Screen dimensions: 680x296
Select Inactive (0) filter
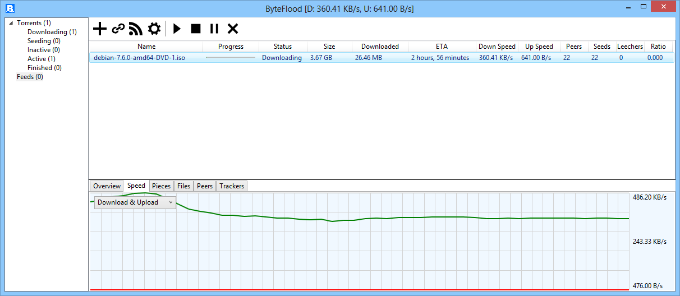coord(44,50)
